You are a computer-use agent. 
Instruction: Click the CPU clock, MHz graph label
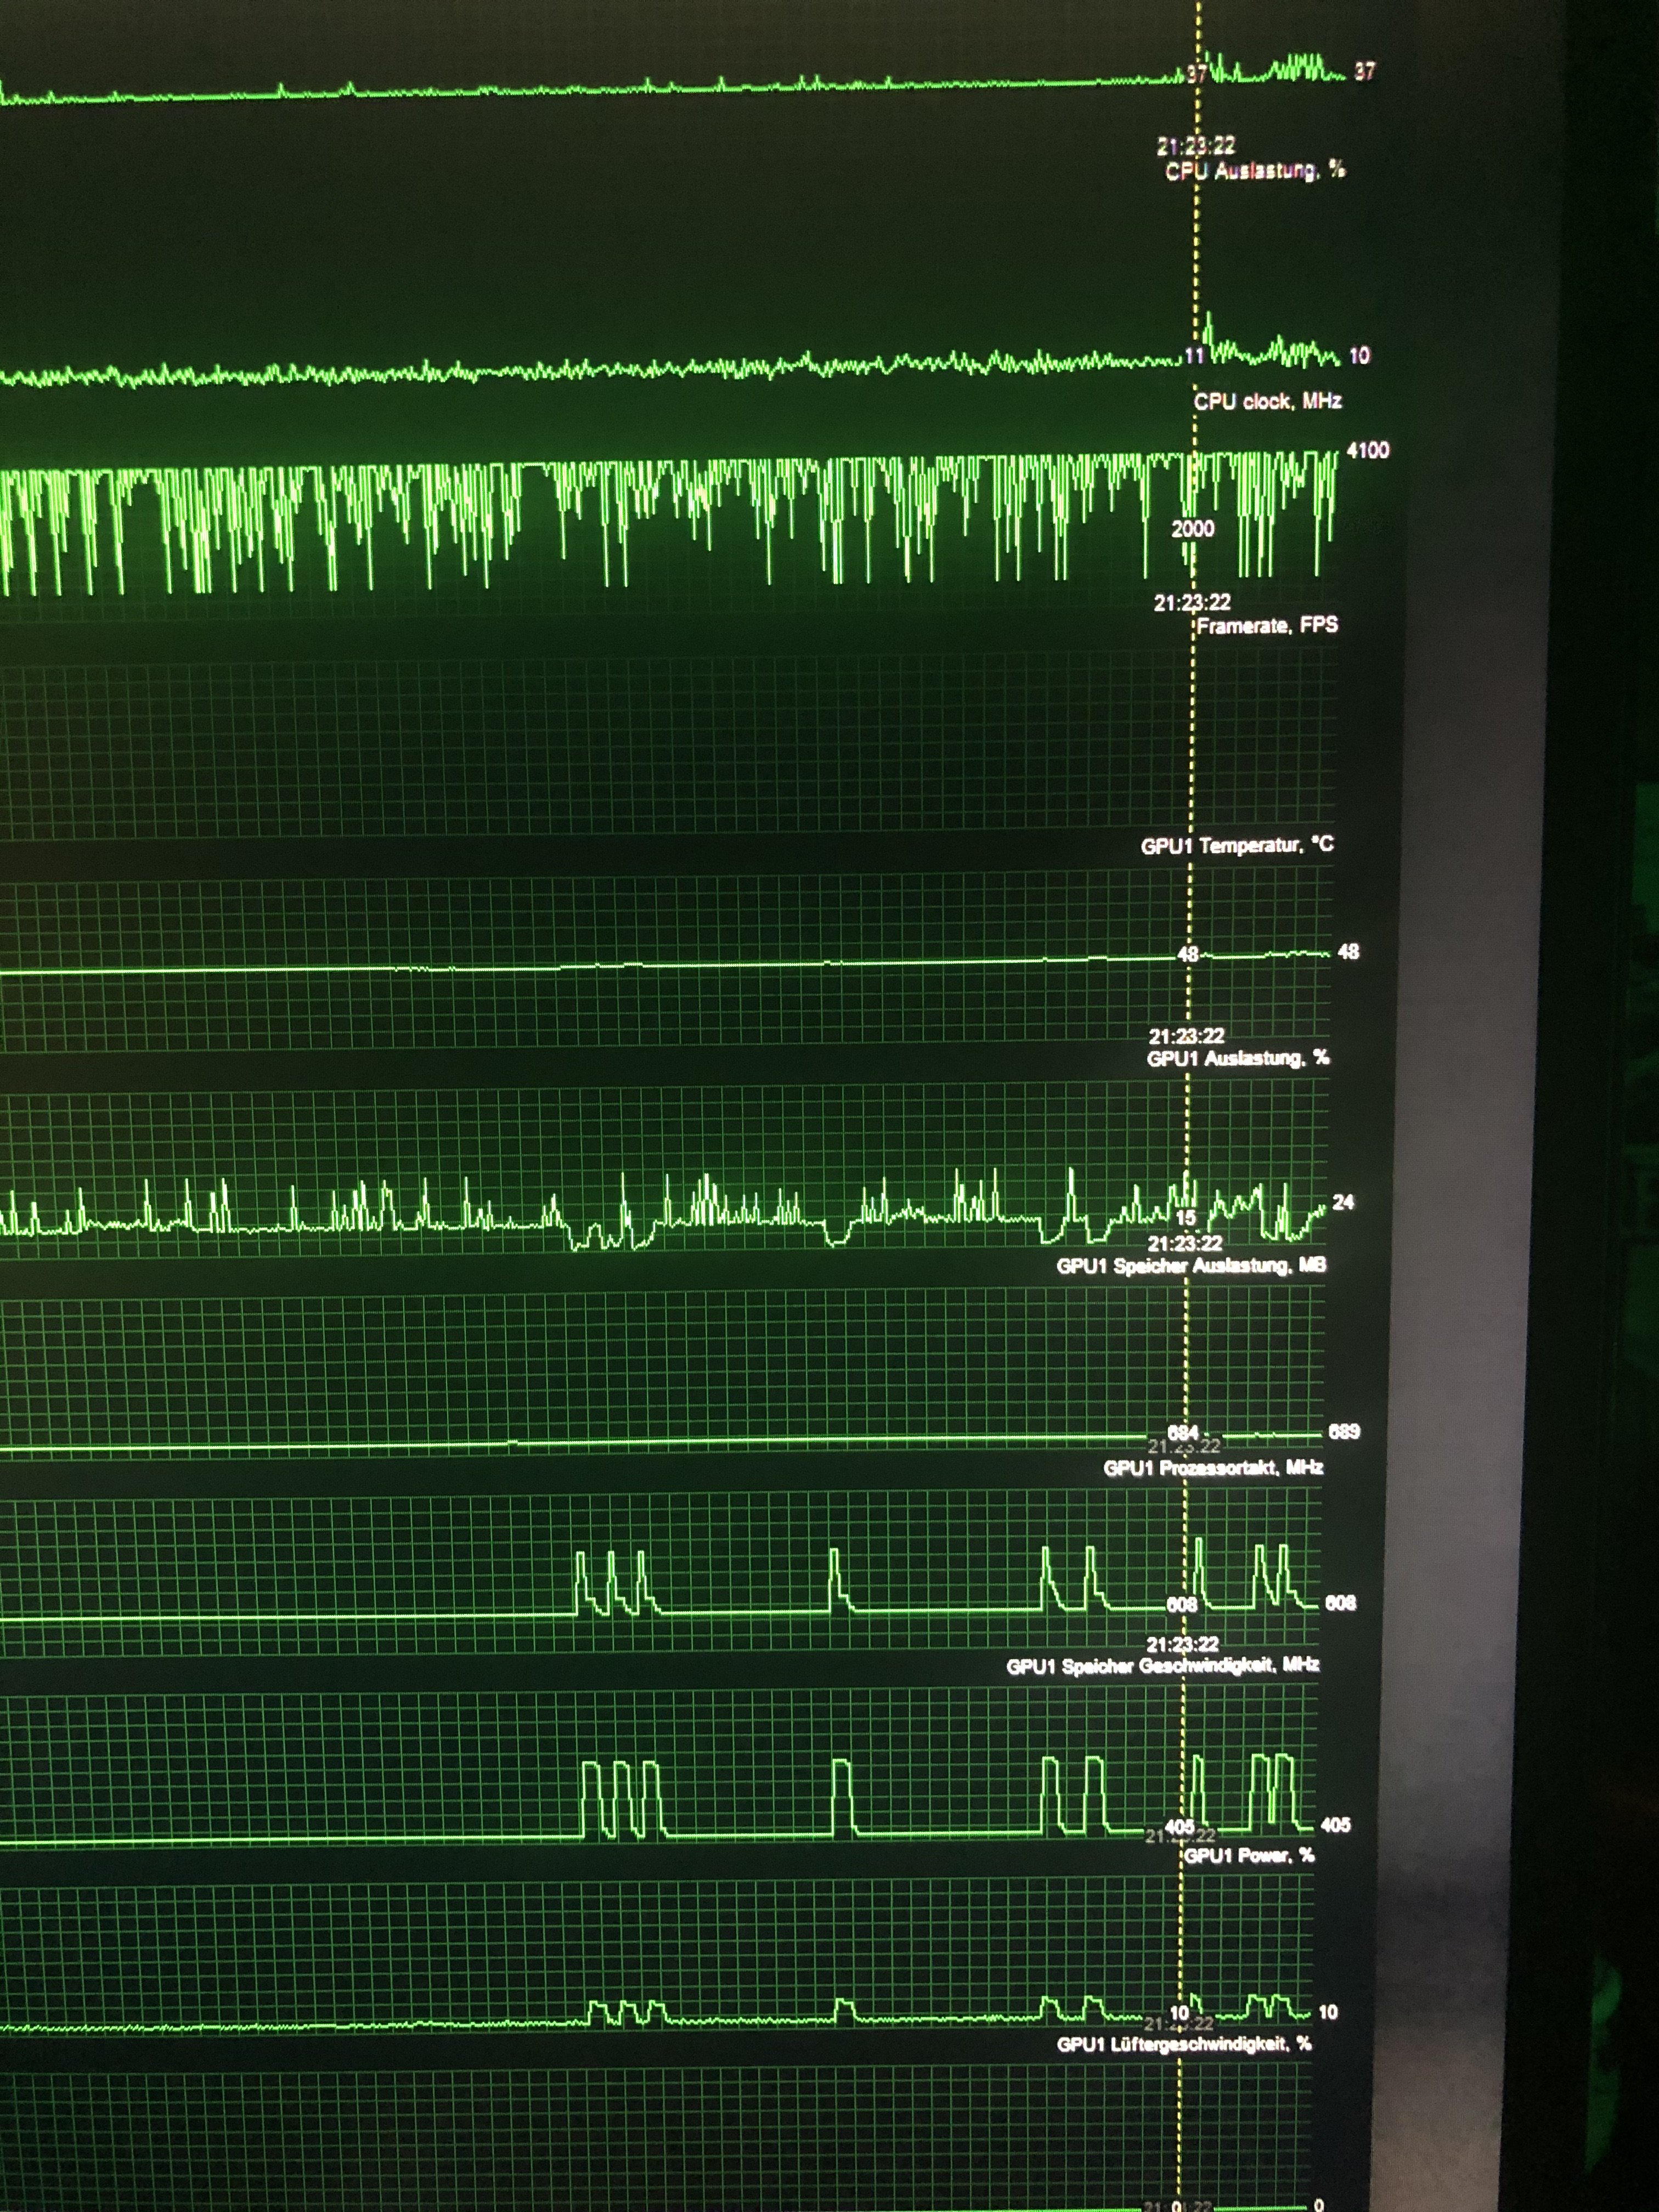click(1267, 401)
